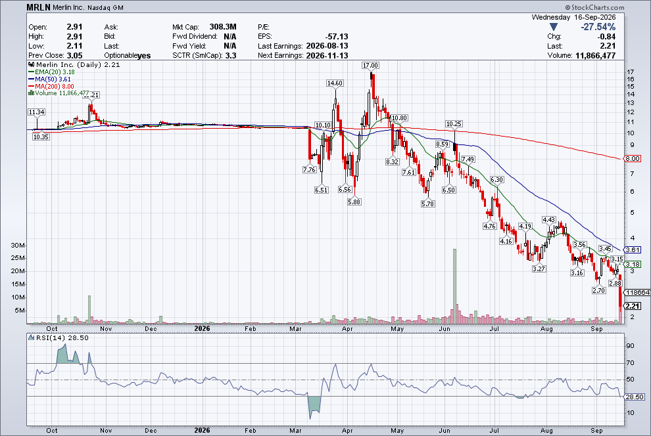Image resolution: width=651 pixels, height=436 pixels.
Task: Click the 5.78 low price label
Action: [427, 204]
